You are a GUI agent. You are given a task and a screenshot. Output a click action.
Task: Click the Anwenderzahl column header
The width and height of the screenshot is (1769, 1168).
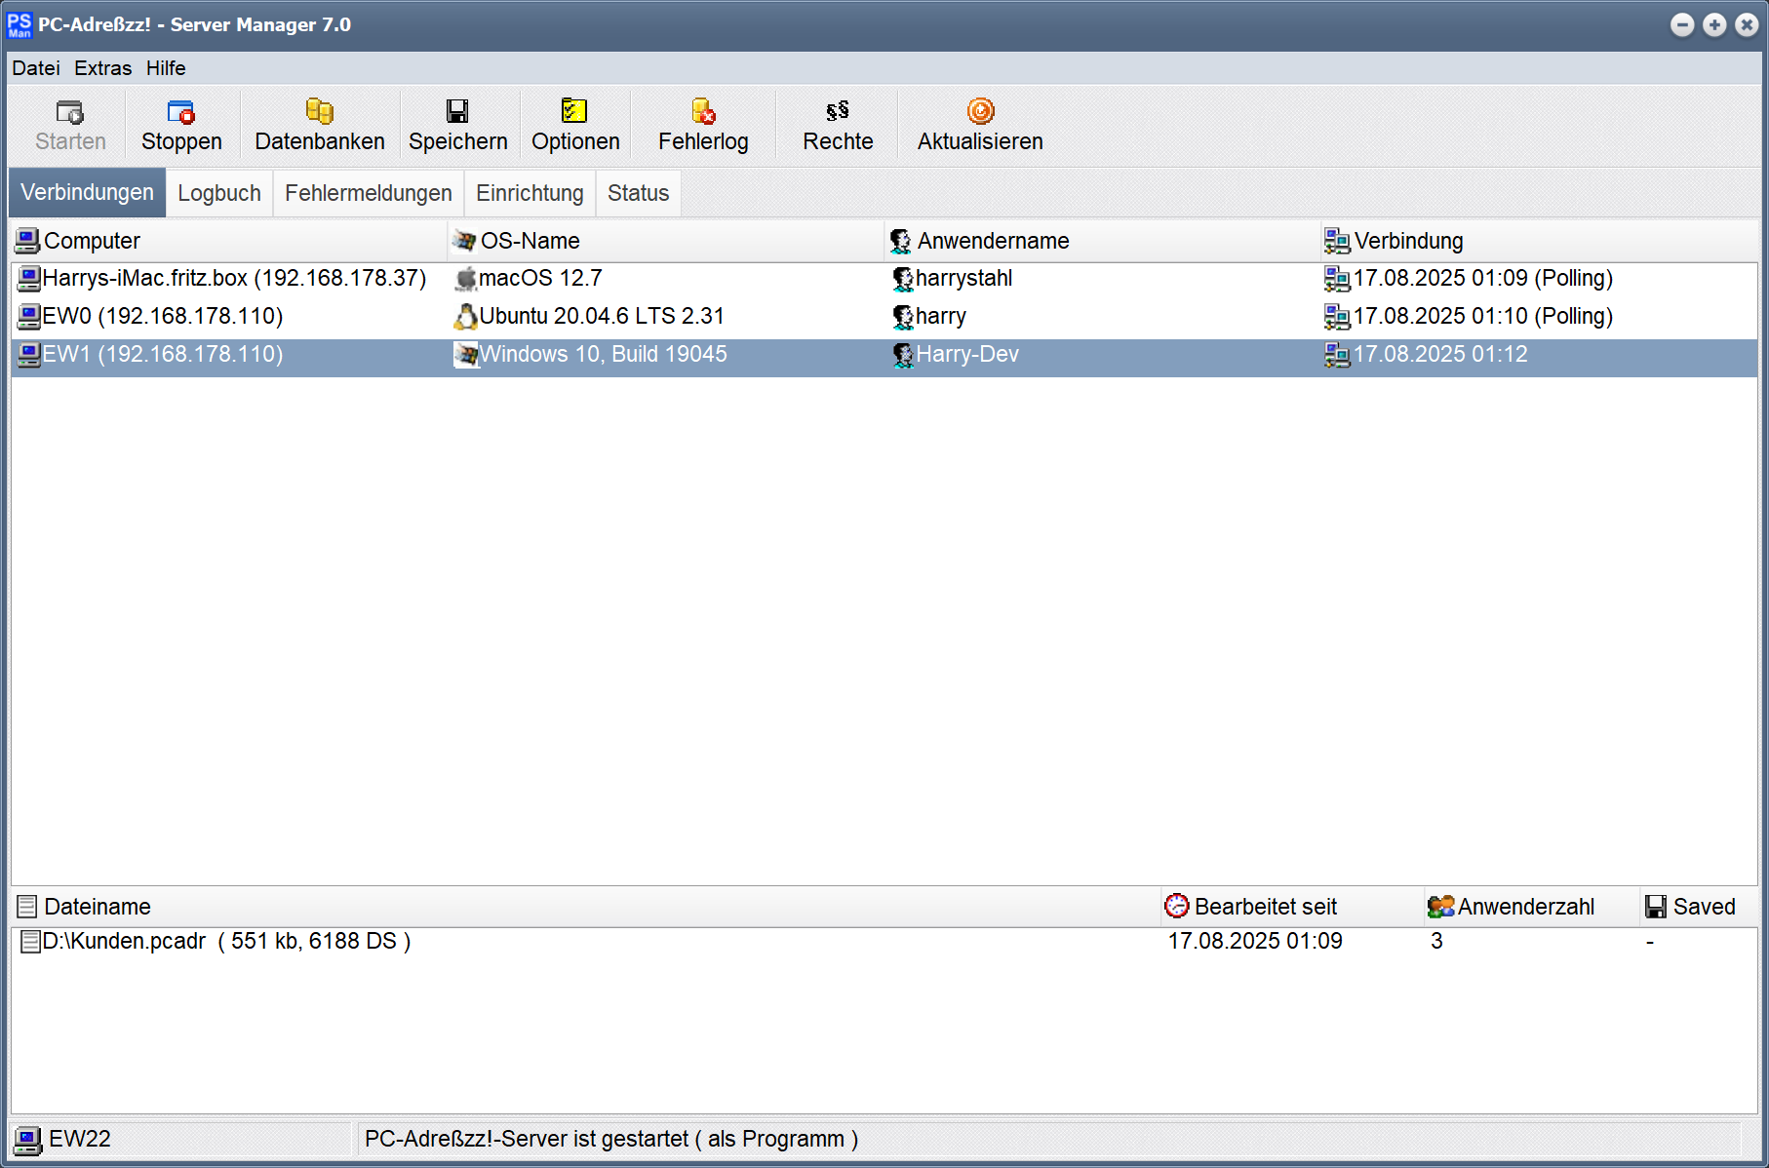point(1531,907)
